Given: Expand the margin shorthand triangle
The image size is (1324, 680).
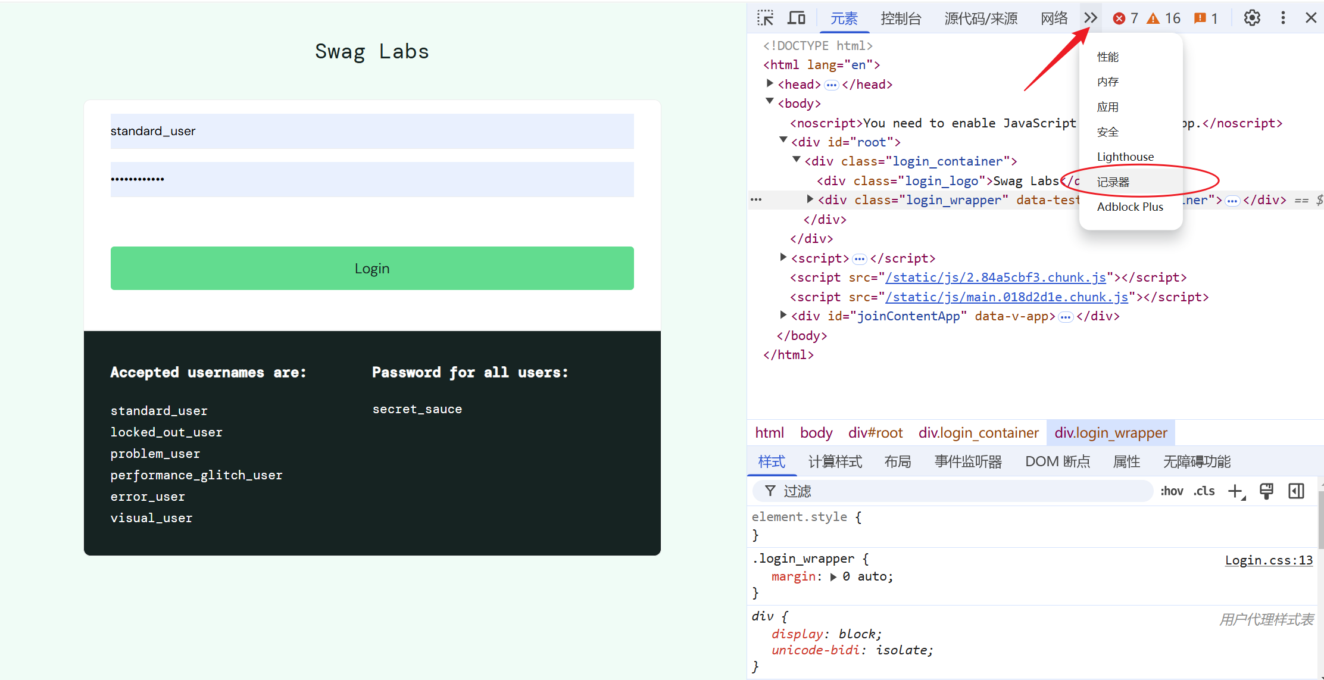Looking at the screenshot, I should [833, 576].
